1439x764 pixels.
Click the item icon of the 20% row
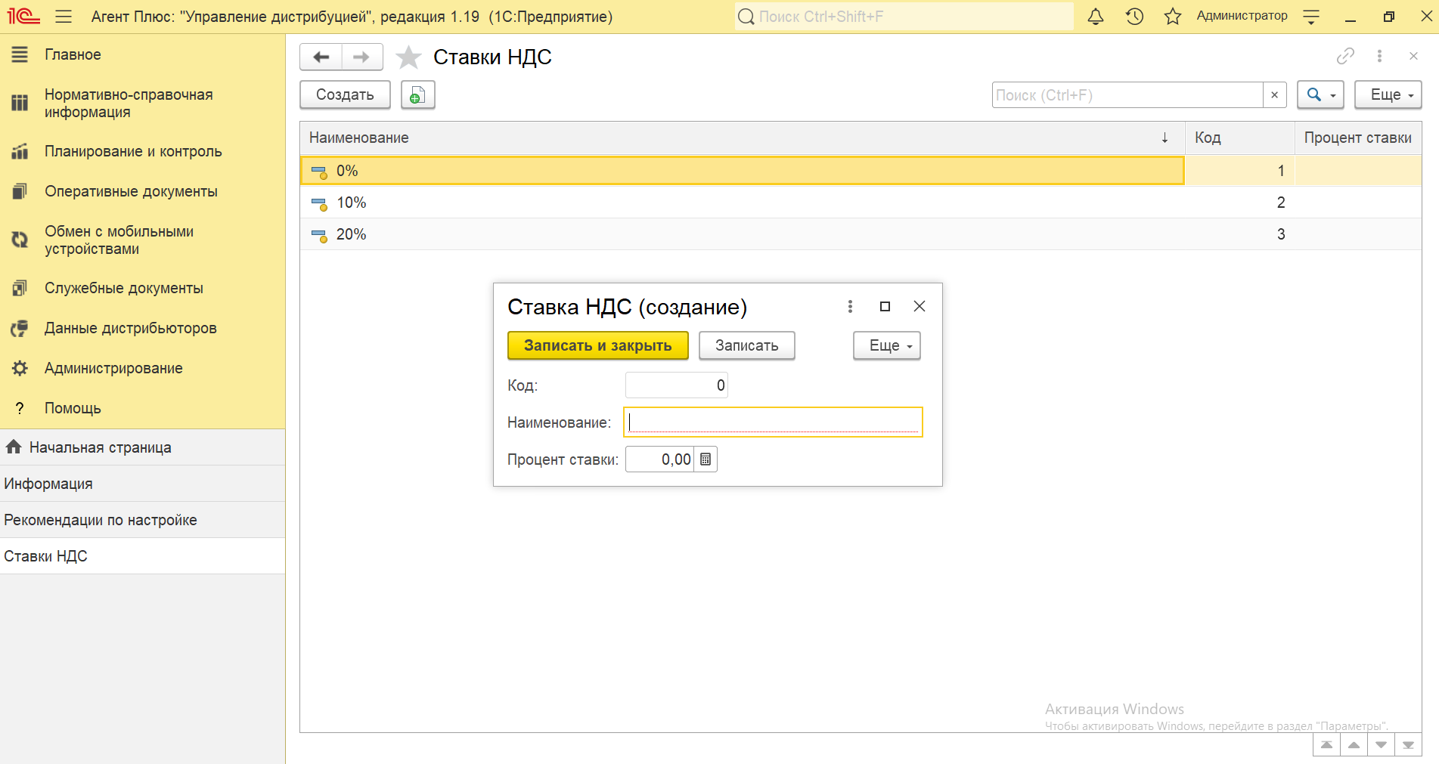[319, 235]
